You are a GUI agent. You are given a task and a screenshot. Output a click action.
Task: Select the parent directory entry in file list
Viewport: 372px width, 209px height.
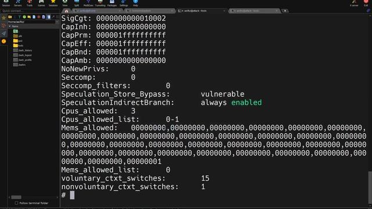[16, 31]
